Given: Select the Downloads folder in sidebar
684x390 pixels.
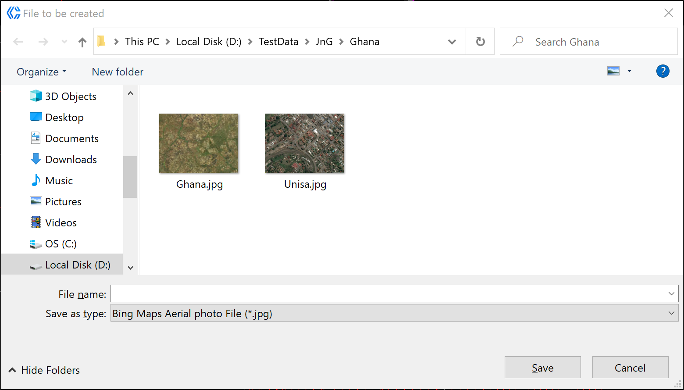Looking at the screenshot, I should tap(71, 160).
